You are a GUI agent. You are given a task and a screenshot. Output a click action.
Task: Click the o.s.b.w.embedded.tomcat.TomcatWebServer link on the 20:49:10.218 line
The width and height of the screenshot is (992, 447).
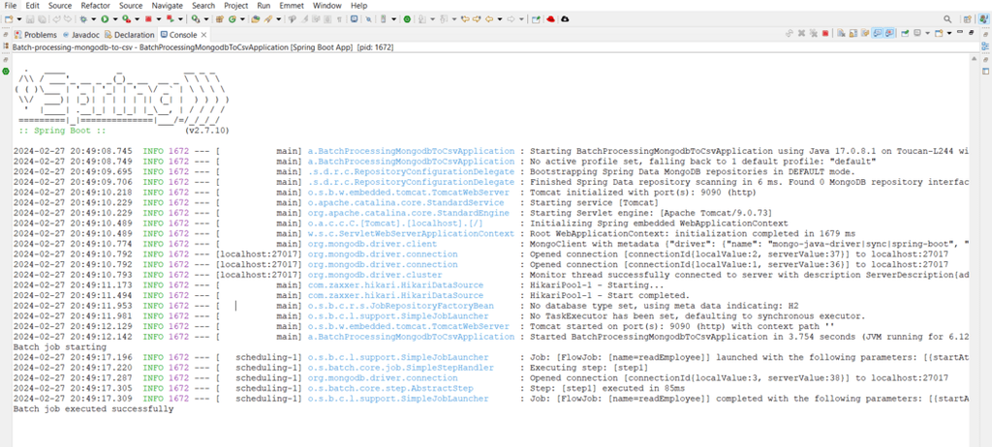pos(408,193)
